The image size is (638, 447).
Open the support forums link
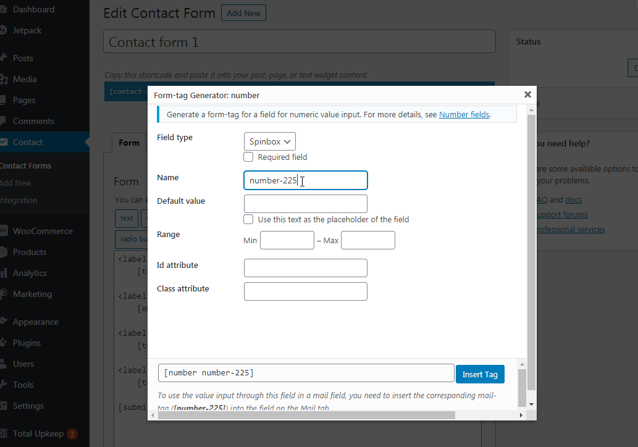point(561,214)
